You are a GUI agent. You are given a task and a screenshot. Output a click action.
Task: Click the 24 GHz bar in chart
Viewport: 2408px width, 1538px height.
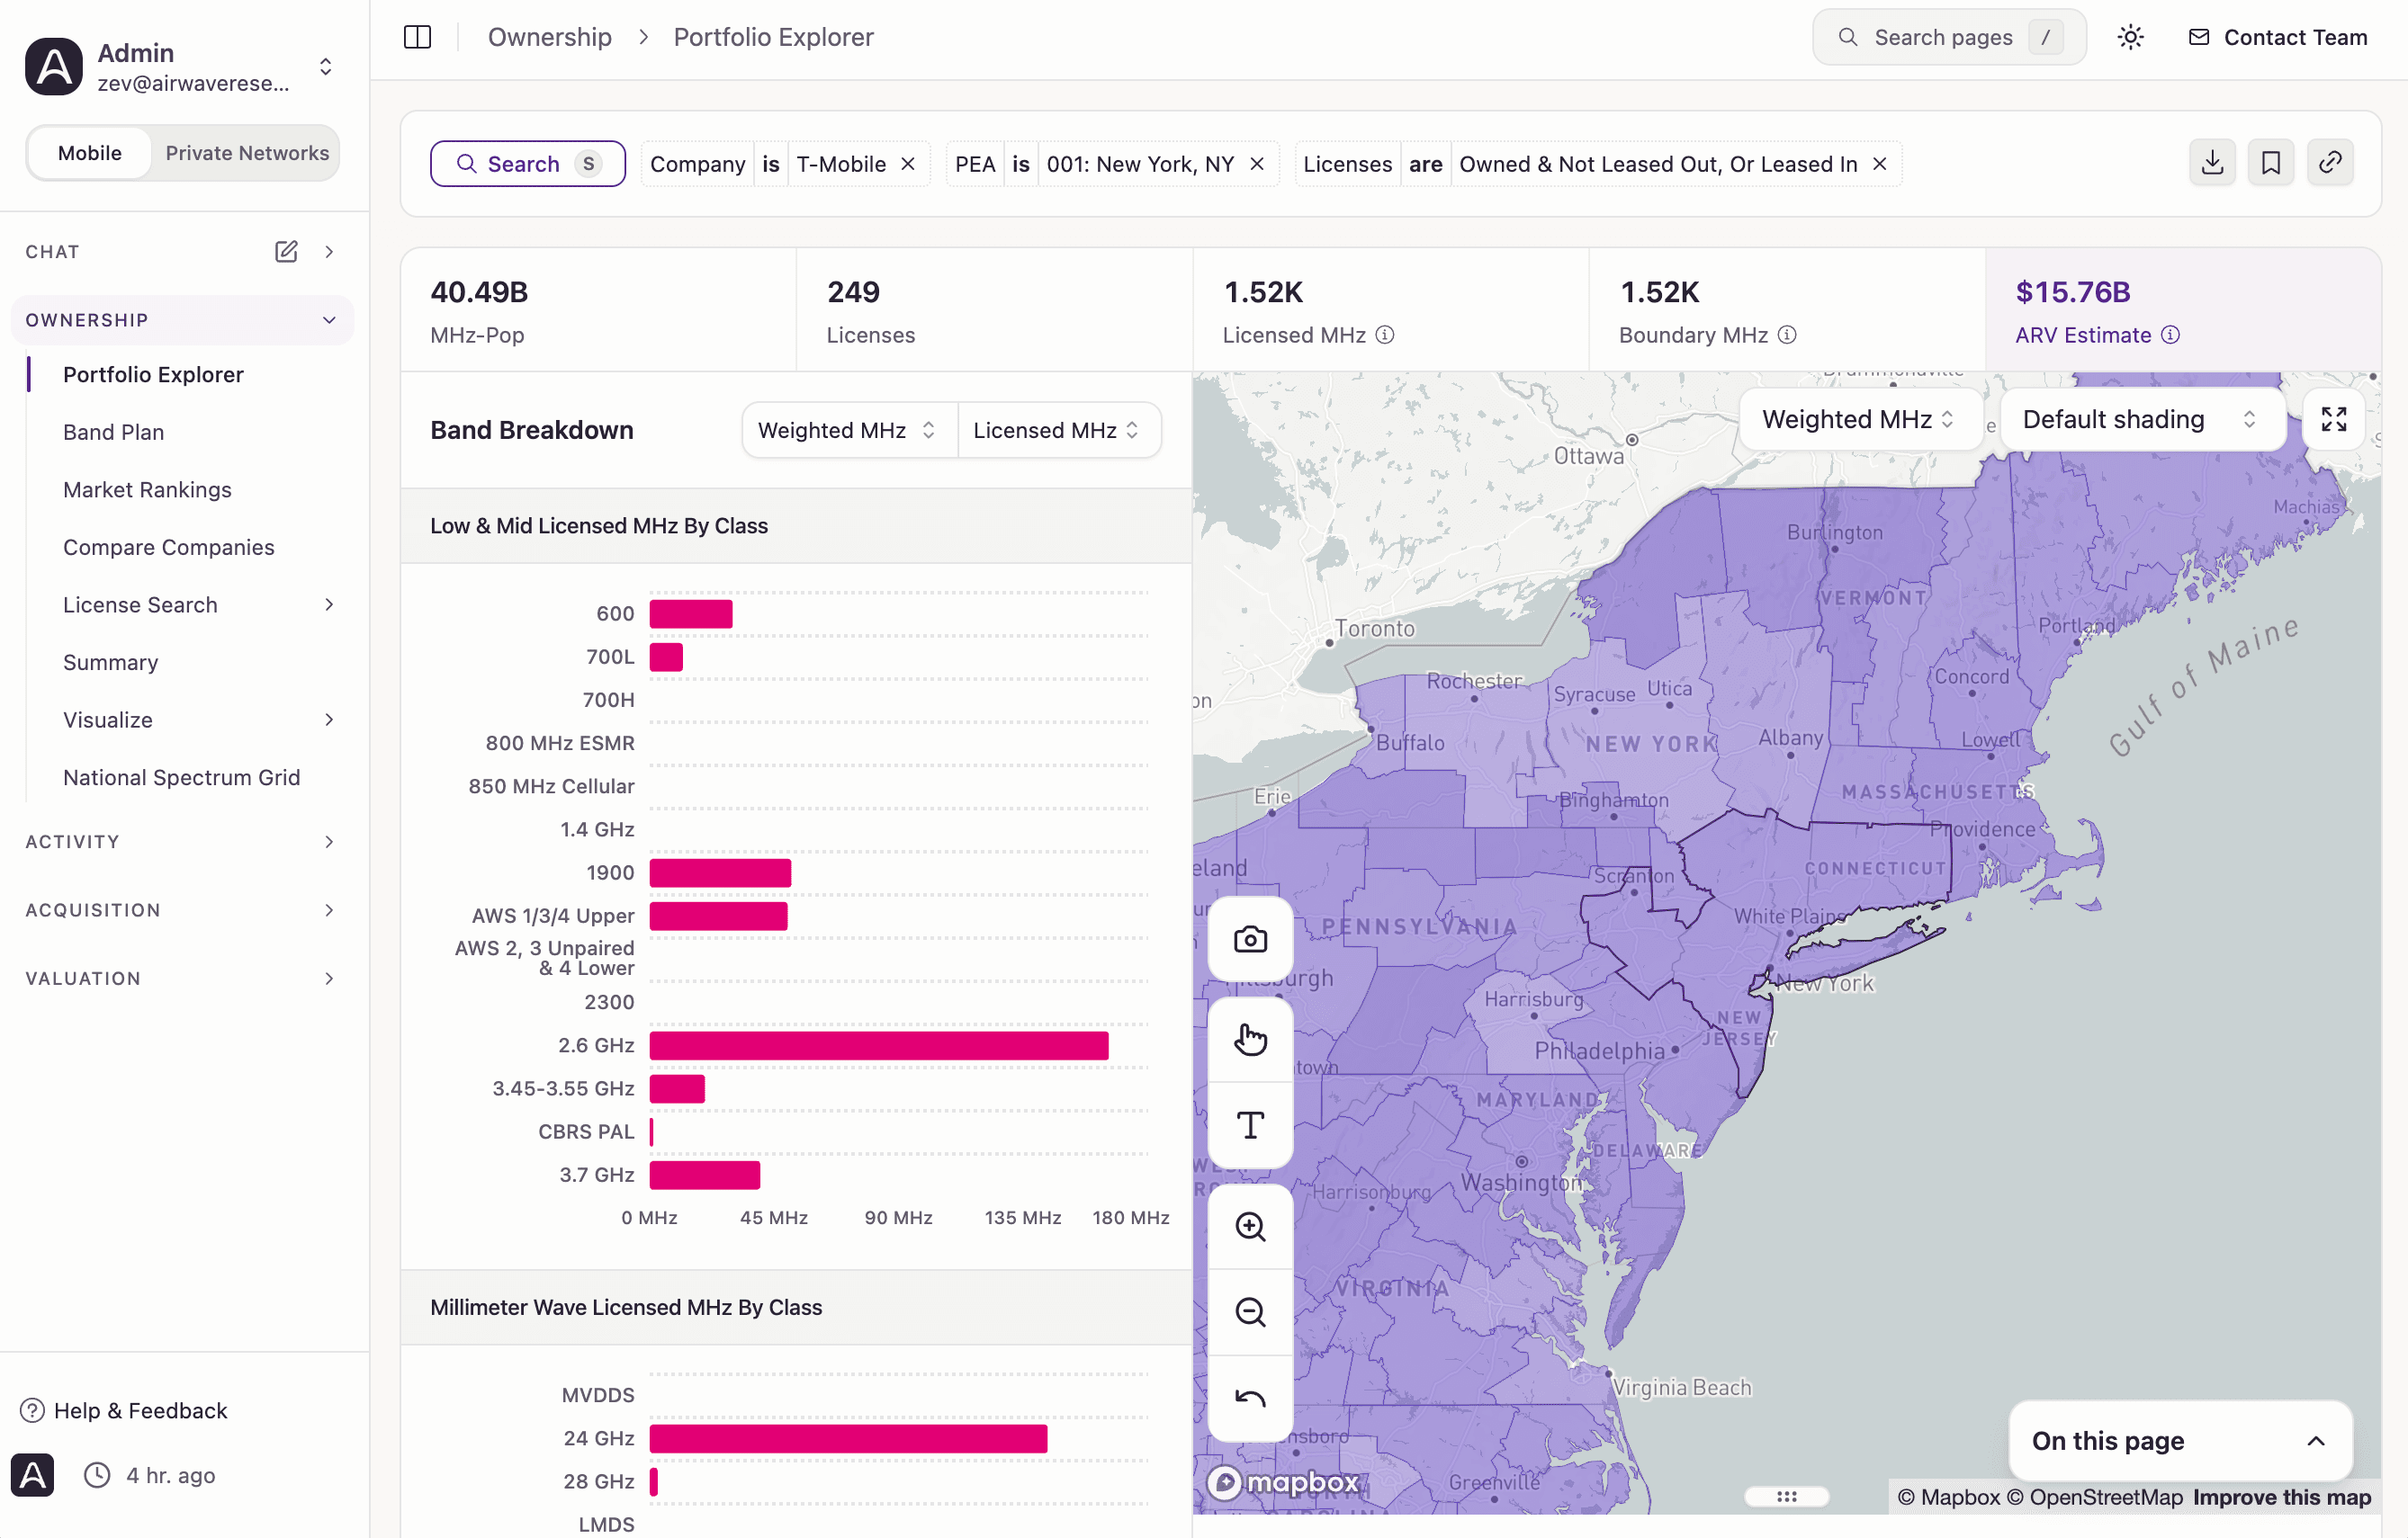click(x=848, y=1438)
